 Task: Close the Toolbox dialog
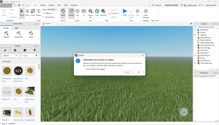pos(143,55)
